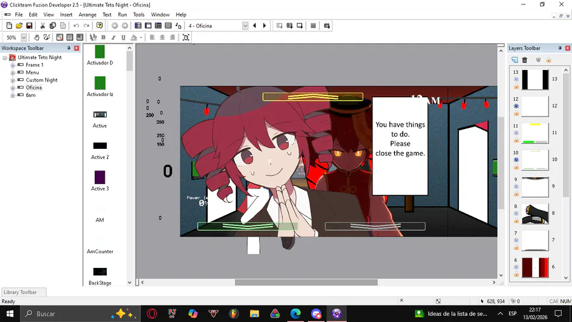The image size is (572, 322).
Task: Create a new layer in Layers Toolbar
Action: (x=514, y=60)
